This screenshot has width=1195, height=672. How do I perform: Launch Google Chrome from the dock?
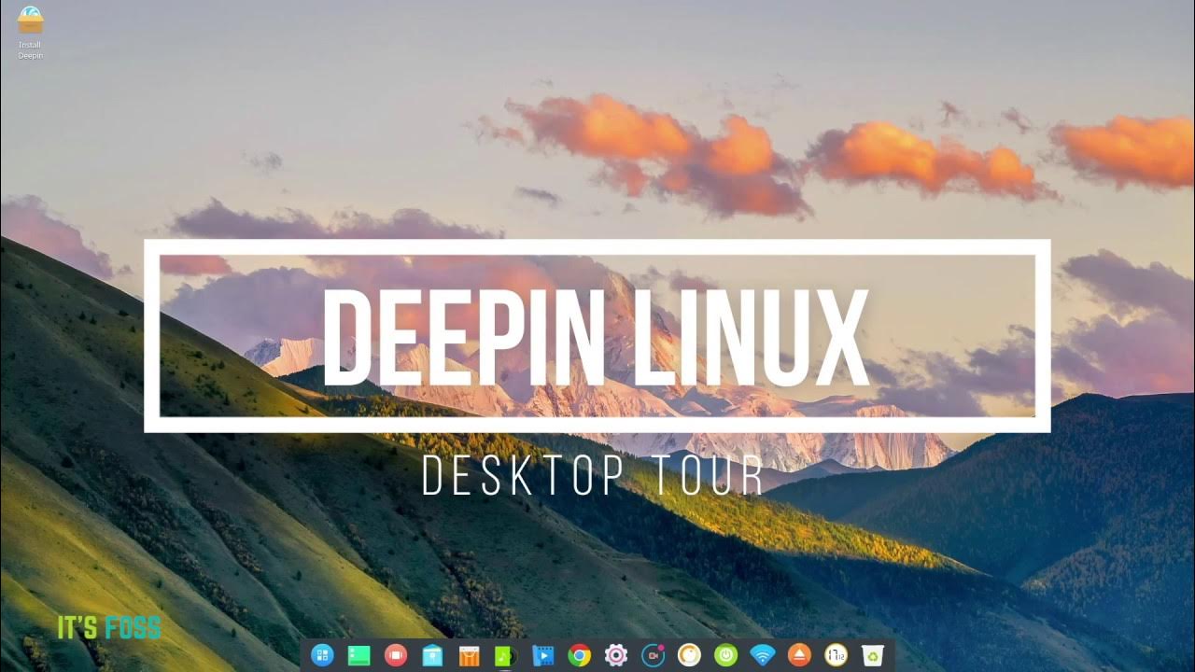pos(579,655)
